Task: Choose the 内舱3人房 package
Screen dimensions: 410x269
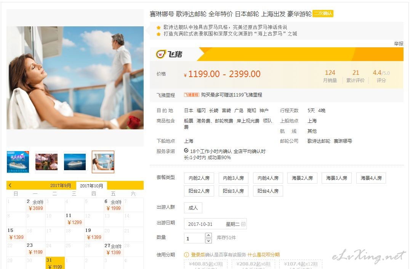Action: 234,178
